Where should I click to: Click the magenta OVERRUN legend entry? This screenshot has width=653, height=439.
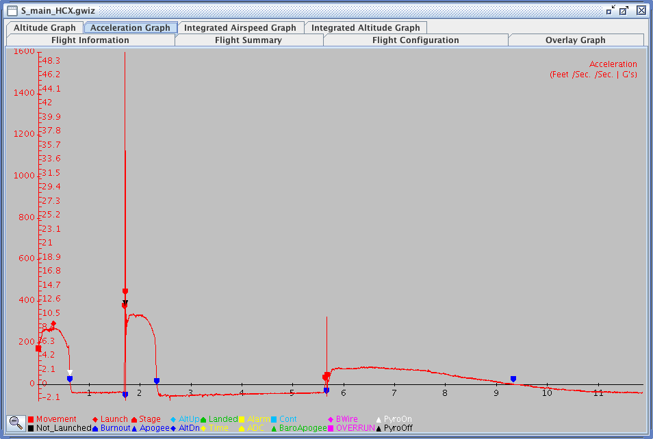[x=352, y=428]
